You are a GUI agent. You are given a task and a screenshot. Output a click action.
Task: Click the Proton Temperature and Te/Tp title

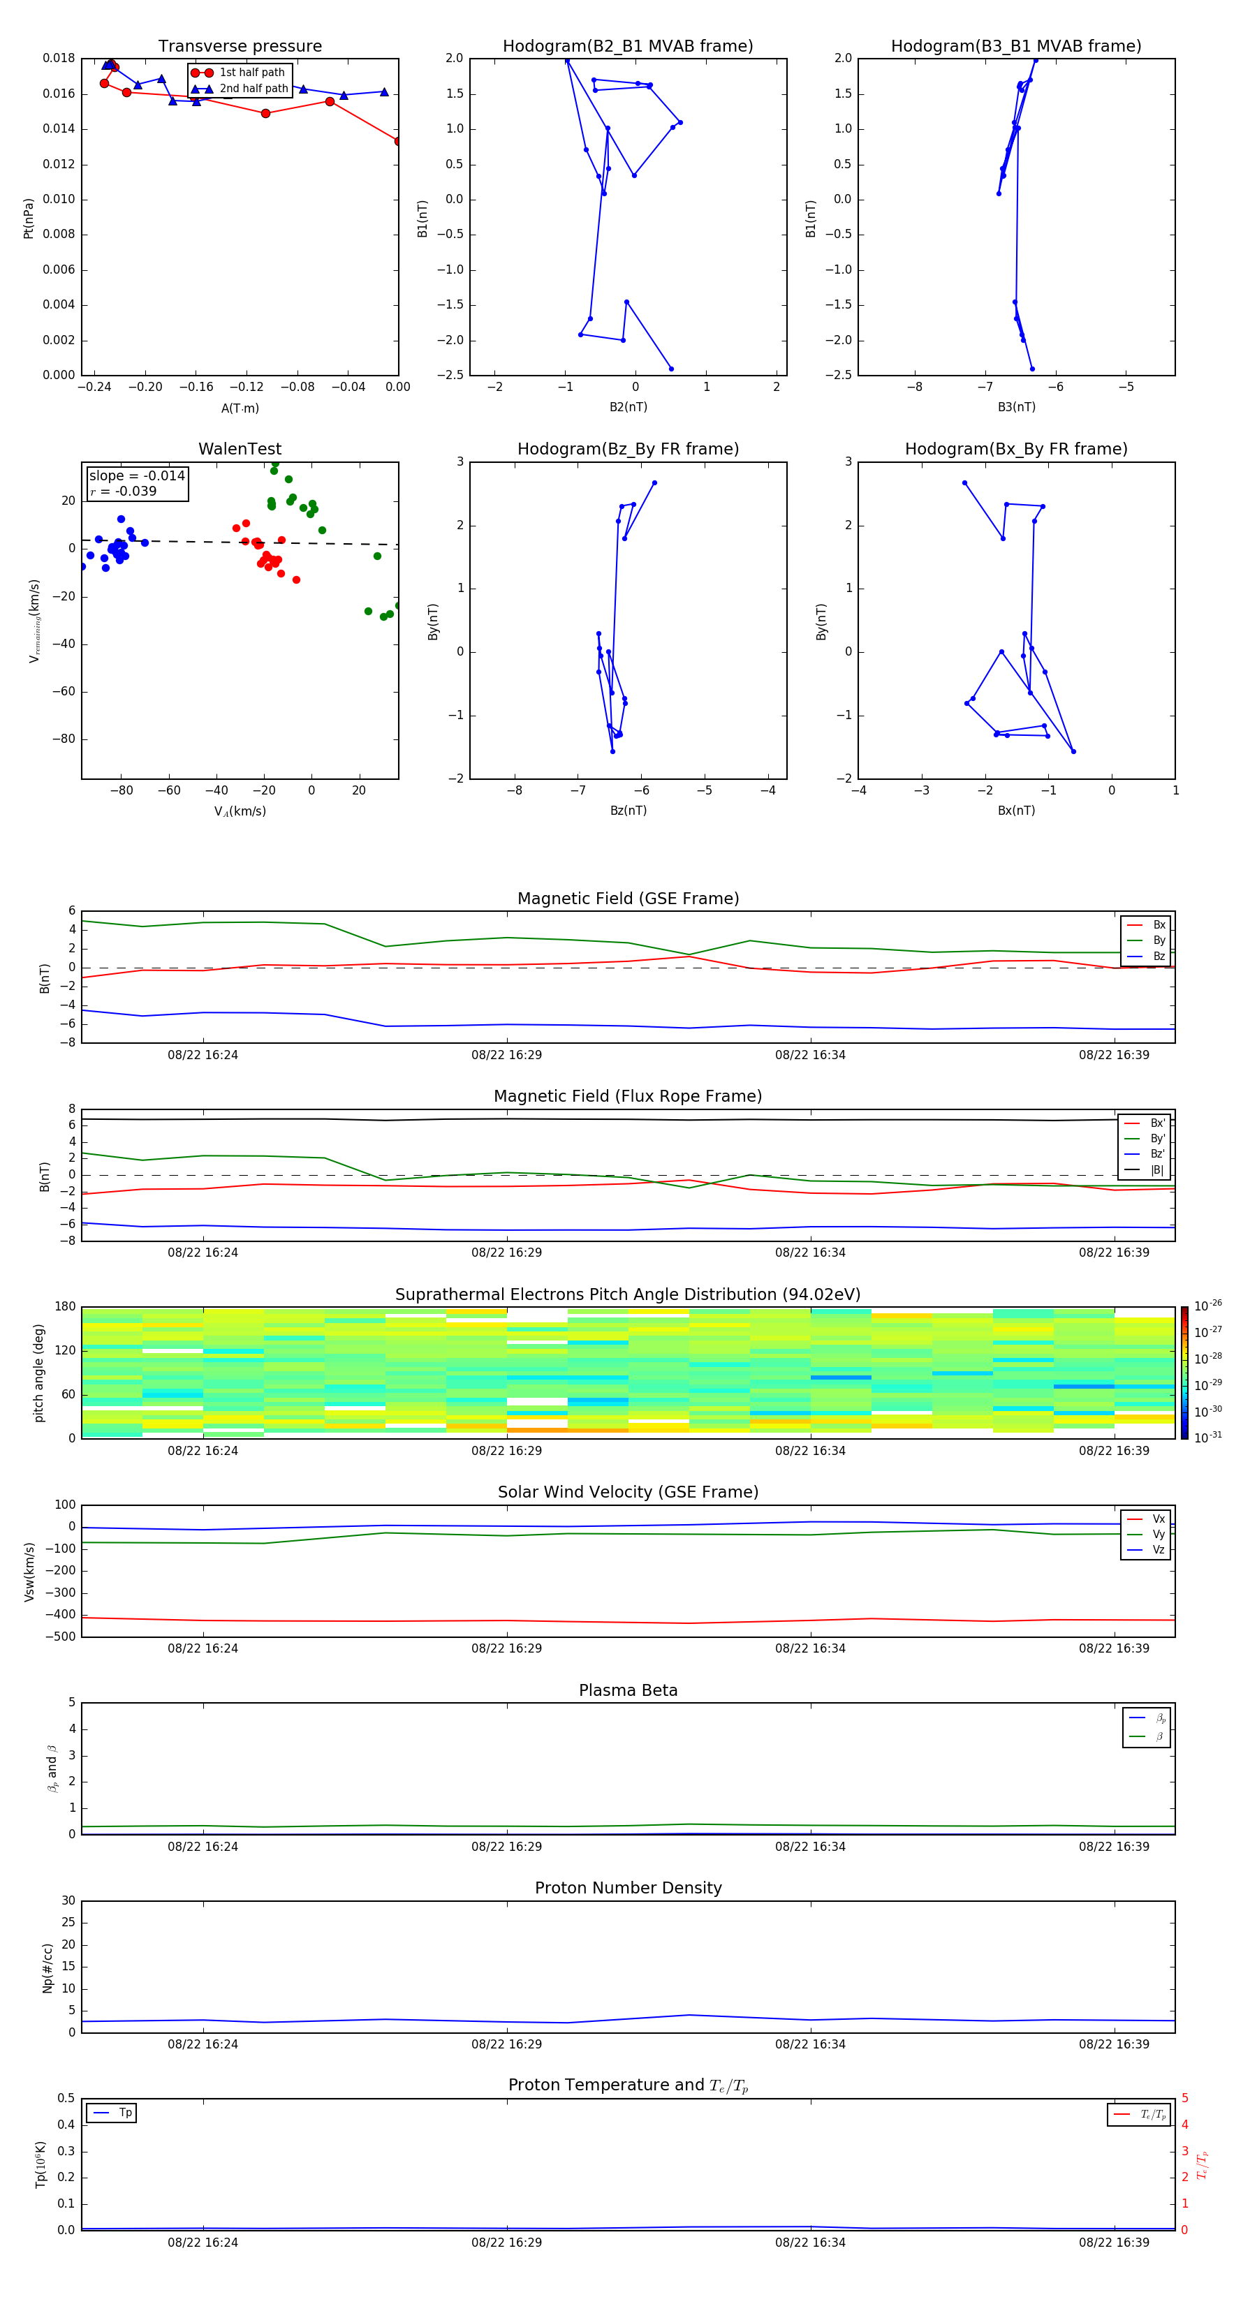[628, 2085]
